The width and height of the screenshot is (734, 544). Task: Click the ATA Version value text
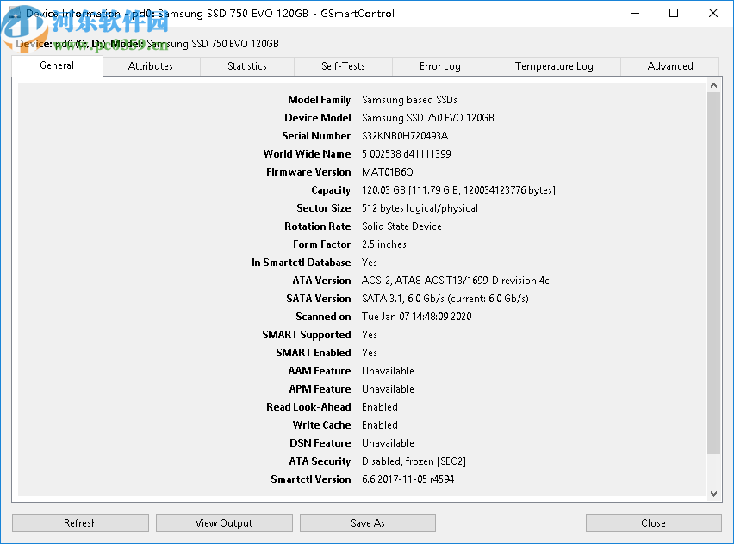pyautogui.click(x=456, y=281)
